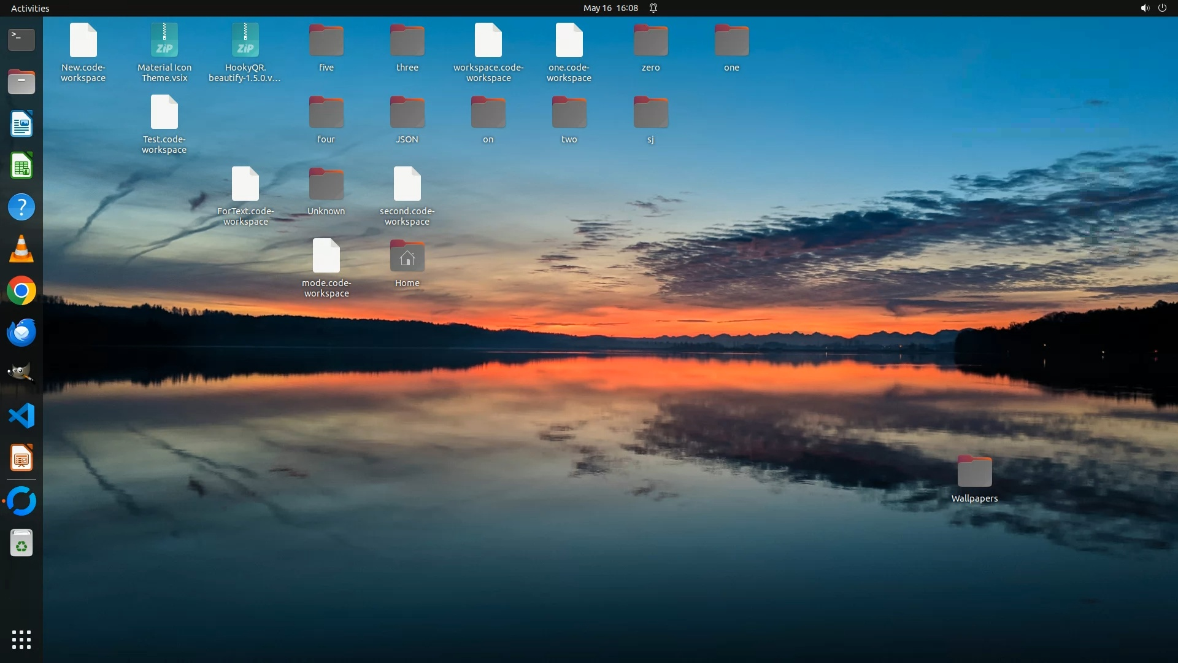1178x663 pixels.
Task: Expand the system menu via power icon
Action: (1162, 8)
